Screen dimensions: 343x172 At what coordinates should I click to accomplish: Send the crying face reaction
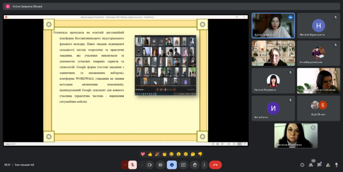[186, 154]
